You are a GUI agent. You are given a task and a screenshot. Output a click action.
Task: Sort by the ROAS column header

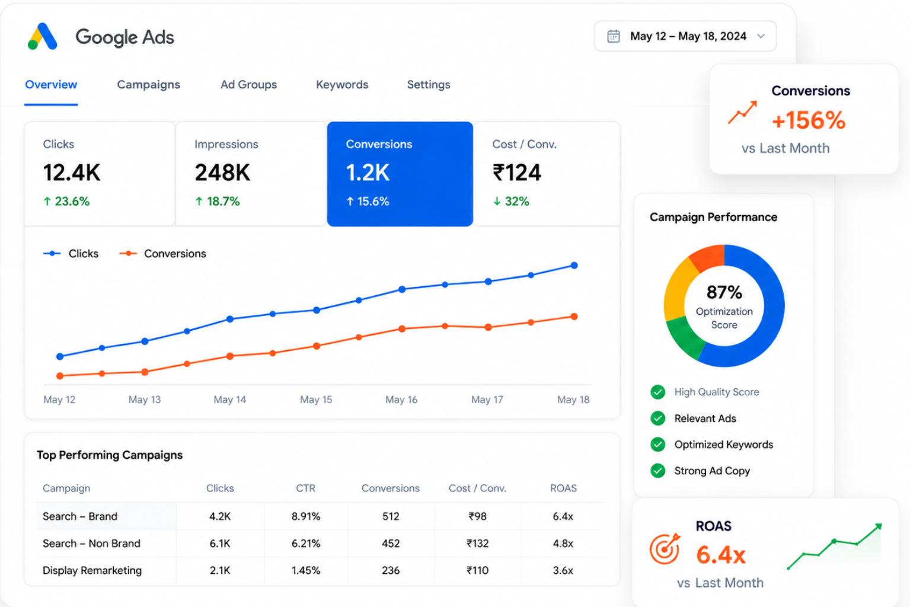(563, 488)
